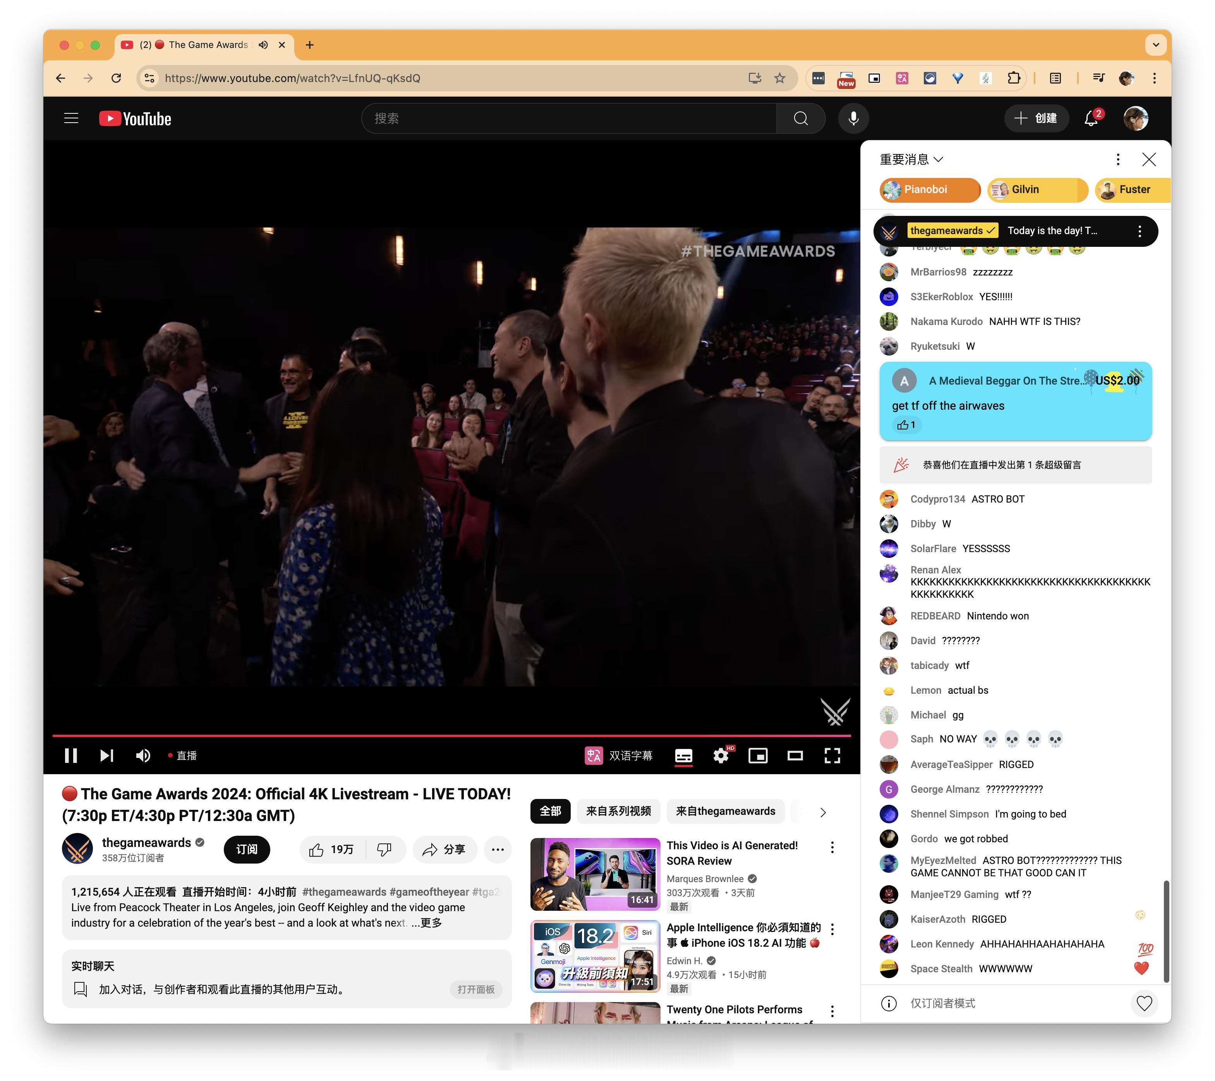Enable miniplayer mode
1215x1081 pixels.
758,756
